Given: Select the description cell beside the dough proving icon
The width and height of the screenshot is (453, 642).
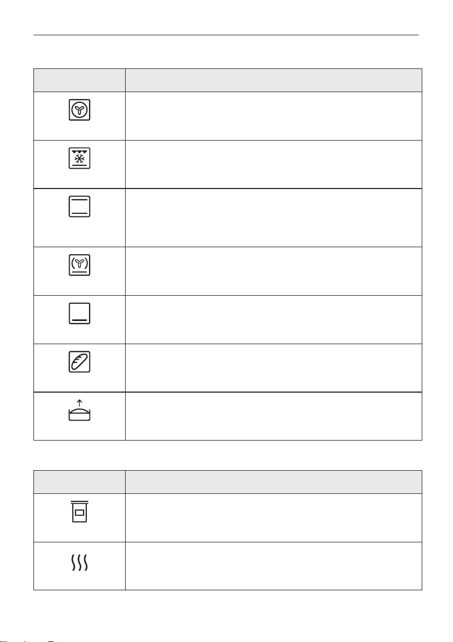Looking at the screenshot, I should tap(273, 416).
